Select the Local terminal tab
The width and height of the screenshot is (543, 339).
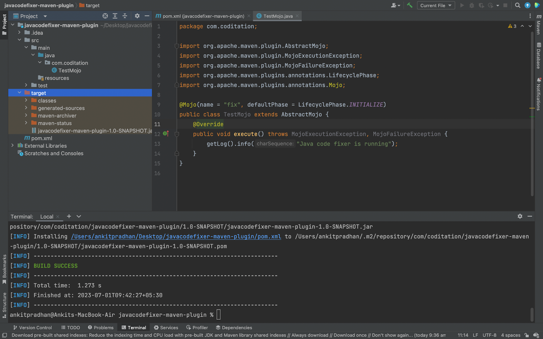coord(47,217)
